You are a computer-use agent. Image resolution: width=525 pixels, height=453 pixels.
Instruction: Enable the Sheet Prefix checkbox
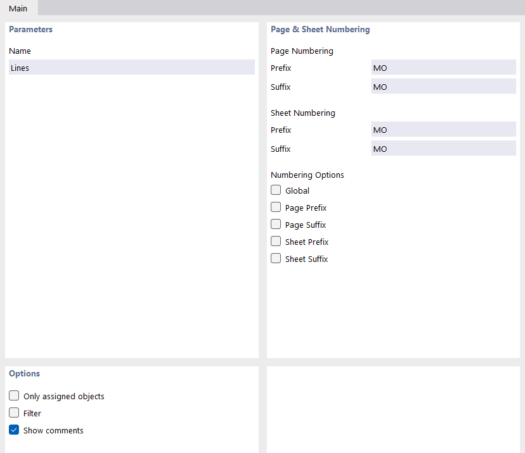pyautogui.click(x=276, y=241)
